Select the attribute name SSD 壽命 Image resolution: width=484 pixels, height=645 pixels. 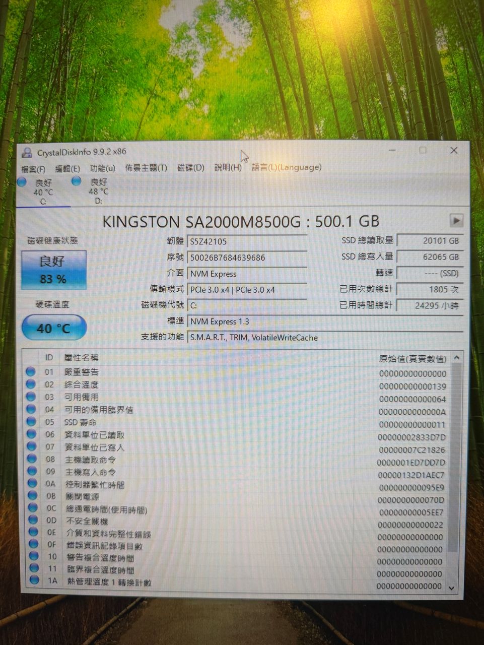[80, 422]
